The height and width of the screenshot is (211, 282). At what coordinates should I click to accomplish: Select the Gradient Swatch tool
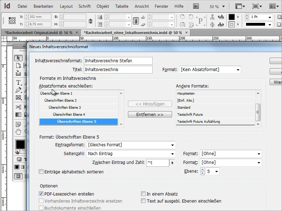coord(18,115)
